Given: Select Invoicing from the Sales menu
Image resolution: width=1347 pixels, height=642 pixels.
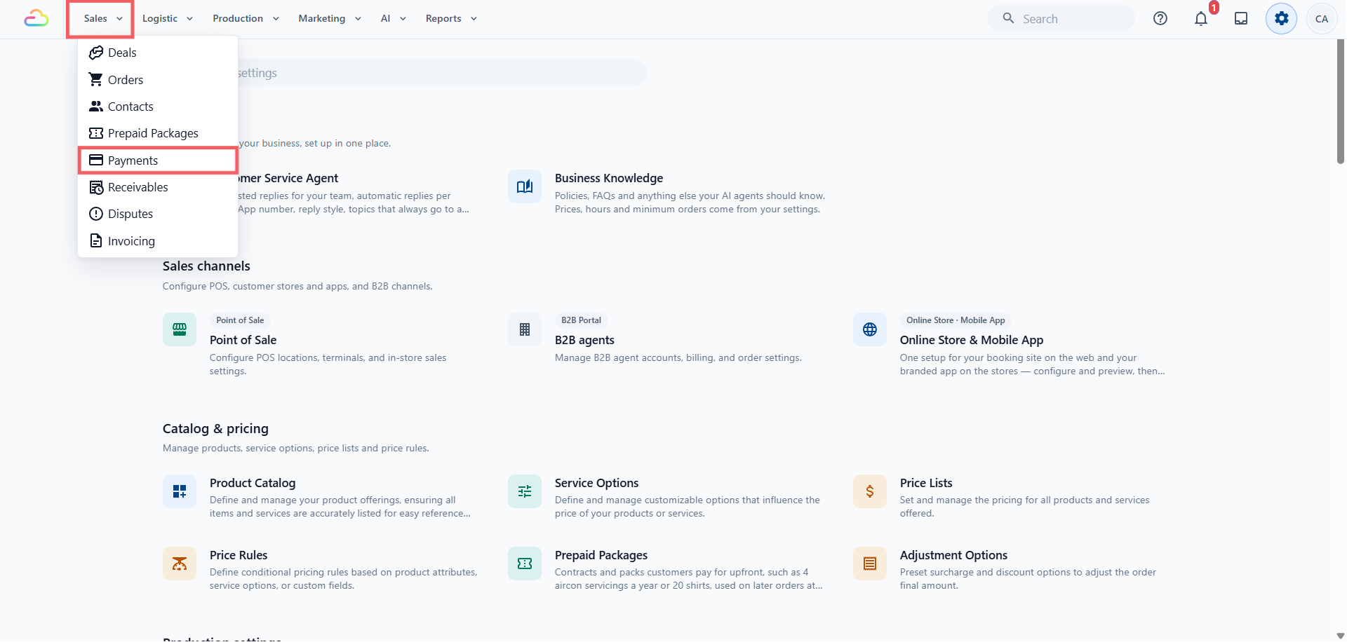Looking at the screenshot, I should coord(158,241).
